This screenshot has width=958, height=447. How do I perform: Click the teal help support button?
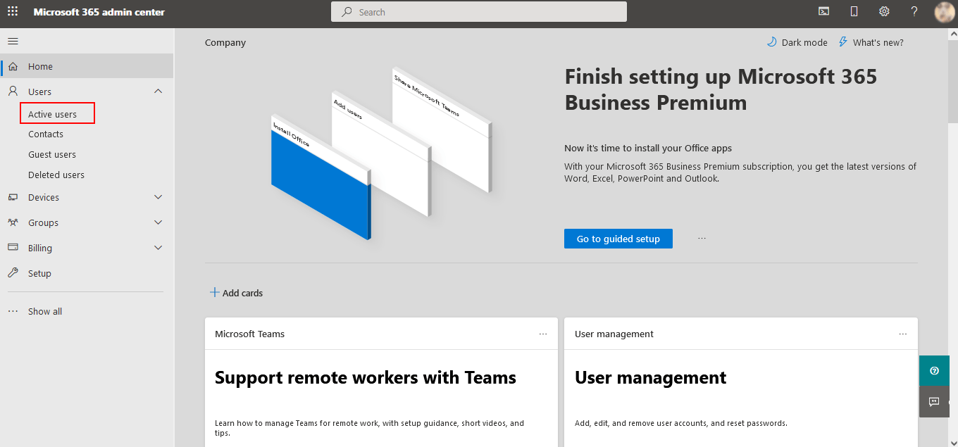(x=935, y=371)
